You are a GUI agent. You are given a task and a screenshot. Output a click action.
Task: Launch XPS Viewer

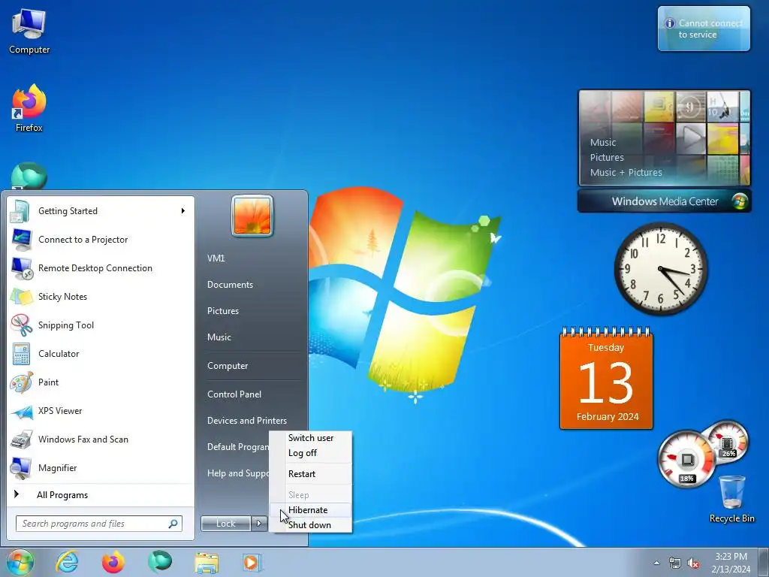point(101,411)
